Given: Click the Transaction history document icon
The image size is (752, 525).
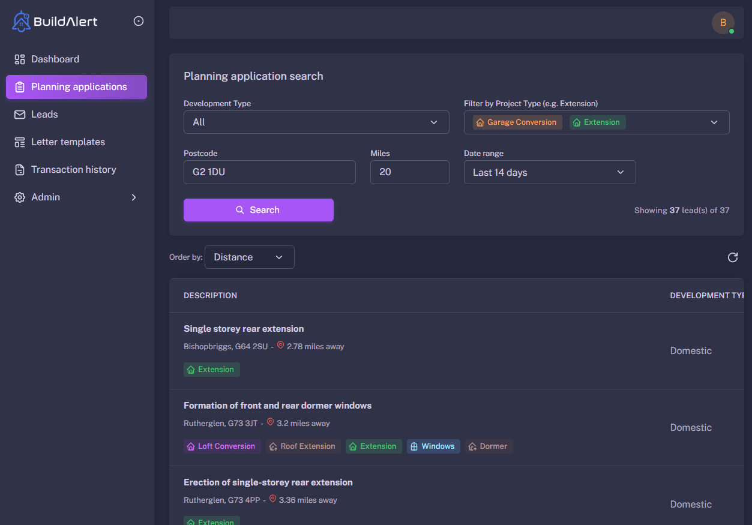Looking at the screenshot, I should tap(19, 169).
